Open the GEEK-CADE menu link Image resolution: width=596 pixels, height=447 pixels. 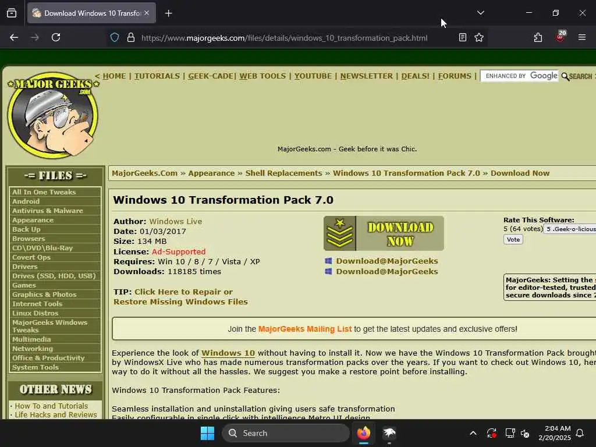click(211, 76)
